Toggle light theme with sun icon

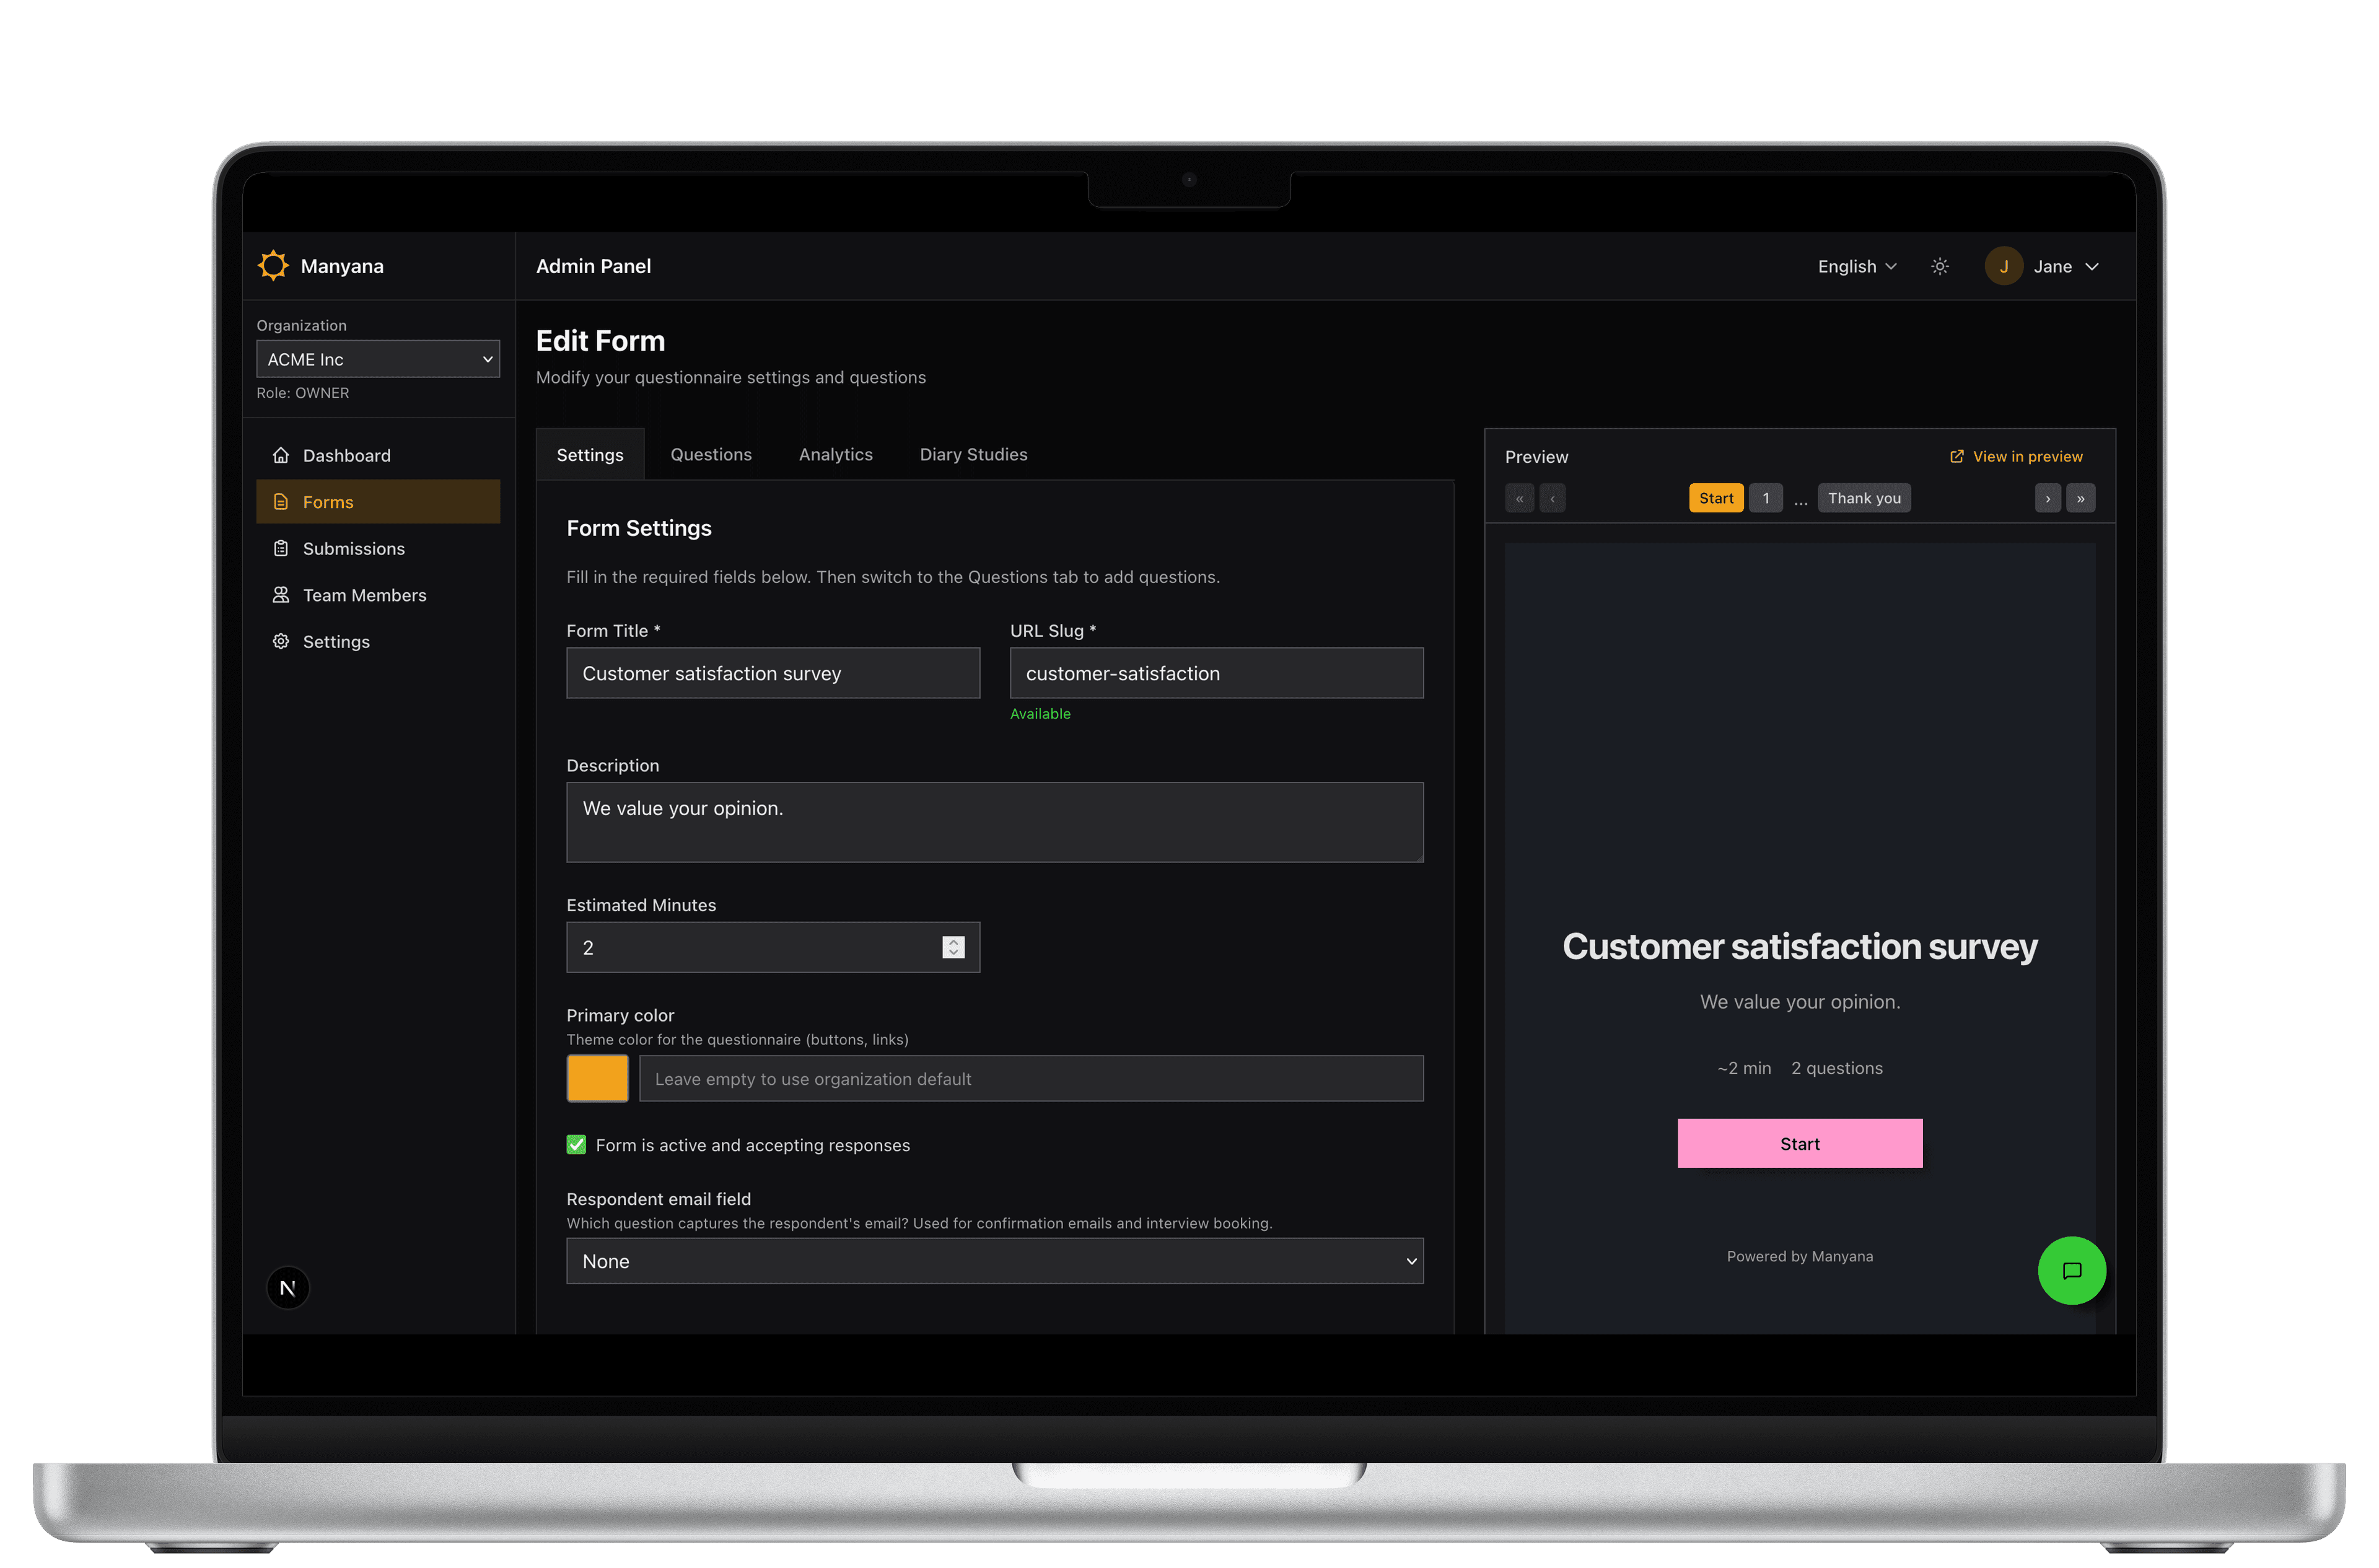tap(1939, 266)
